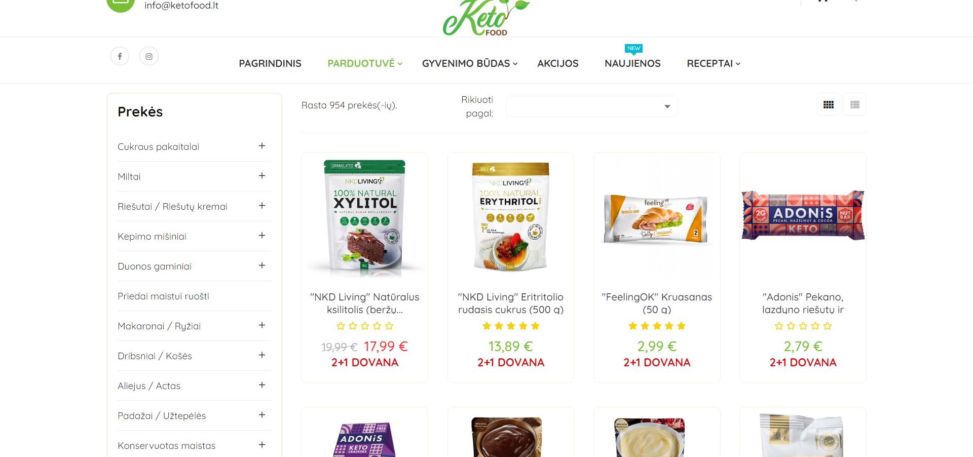This screenshot has width=973, height=457.
Task: Open the Rikiuoti pagal sort dropdown
Action: [x=592, y=106]
